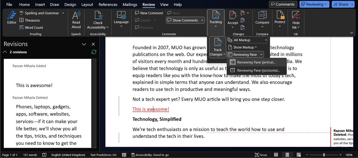Click the Word Count button

tap(31, 27)
